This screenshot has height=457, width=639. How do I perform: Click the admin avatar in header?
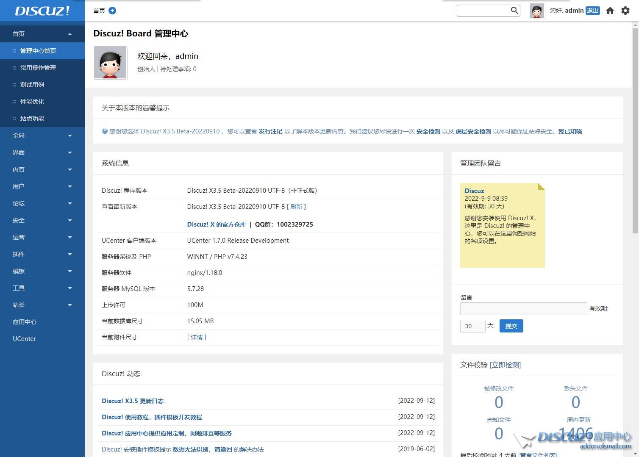coord(537,11)
